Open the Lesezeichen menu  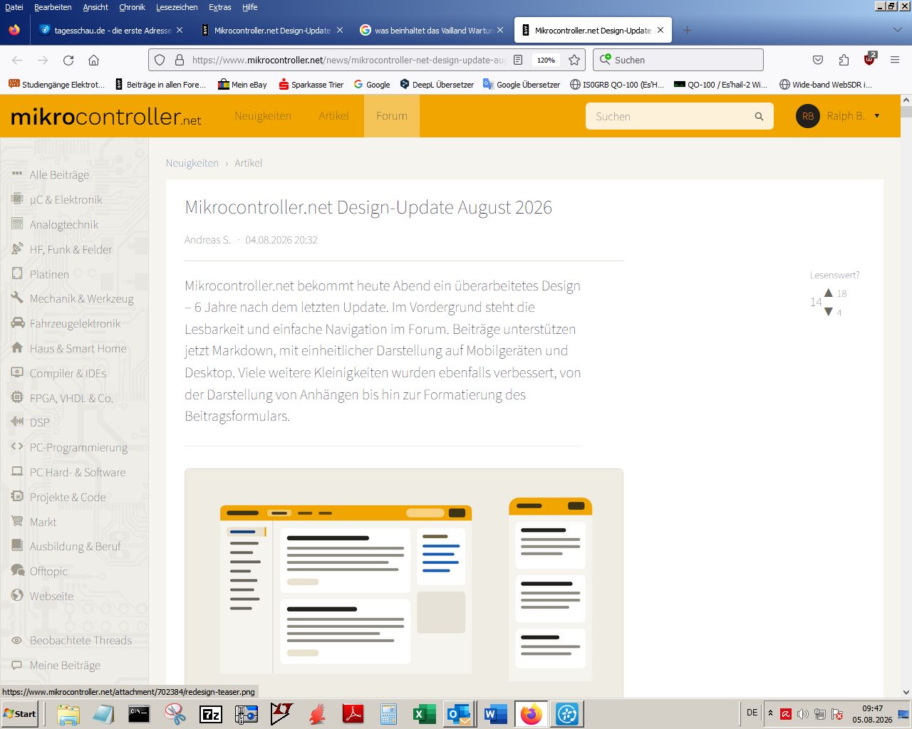pos(177,7)
